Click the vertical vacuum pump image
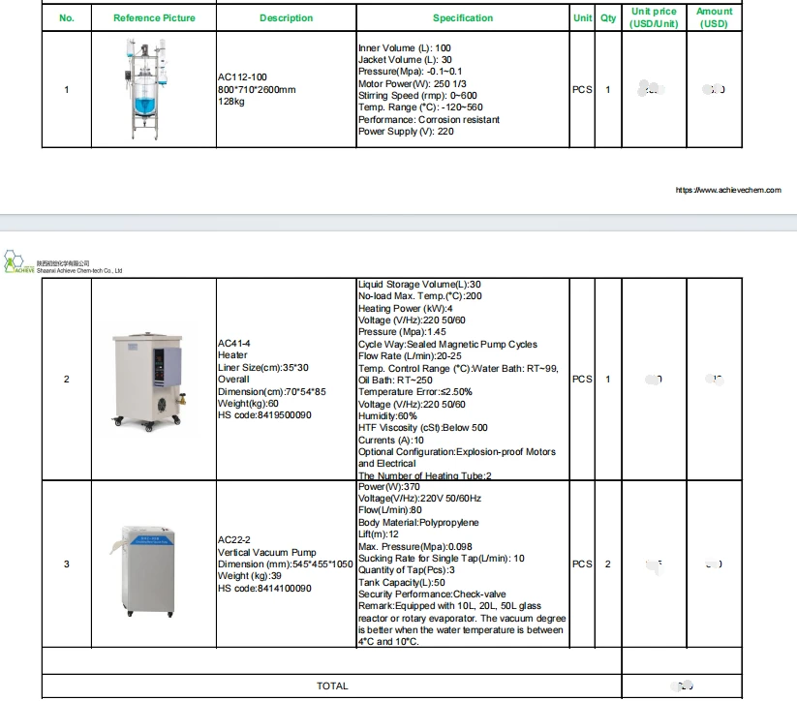Screen dimensions: 797x701 [x=145, y=571]
